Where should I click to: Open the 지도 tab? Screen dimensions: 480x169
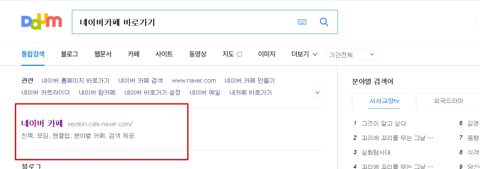click(228, 54)
